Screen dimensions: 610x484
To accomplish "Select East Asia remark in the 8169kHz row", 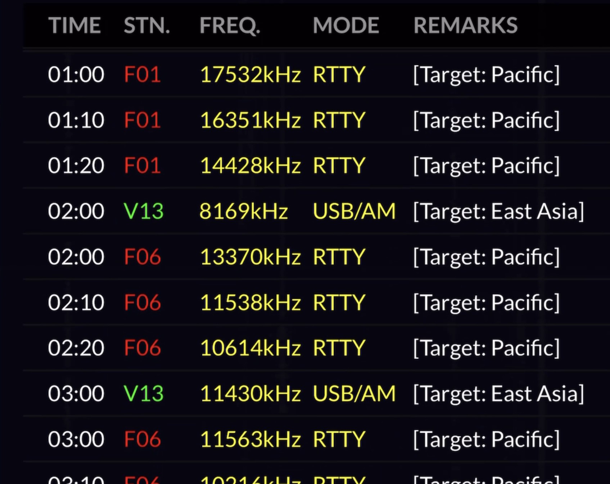I will pos(498,211).
